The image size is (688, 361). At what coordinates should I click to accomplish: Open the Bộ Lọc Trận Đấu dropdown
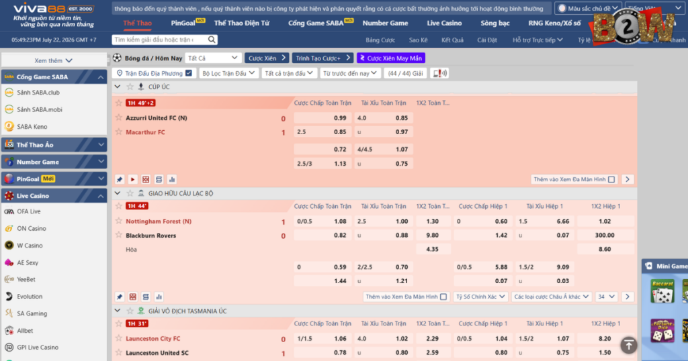coord(228,73)
